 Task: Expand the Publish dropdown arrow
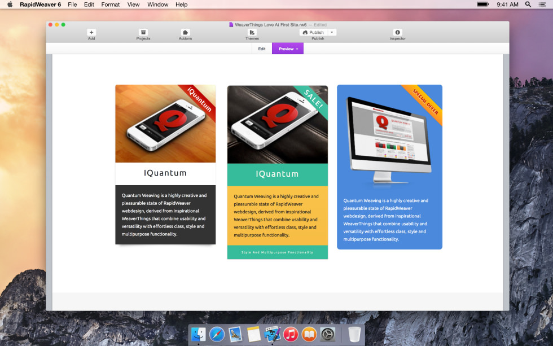tap(332, 32)
